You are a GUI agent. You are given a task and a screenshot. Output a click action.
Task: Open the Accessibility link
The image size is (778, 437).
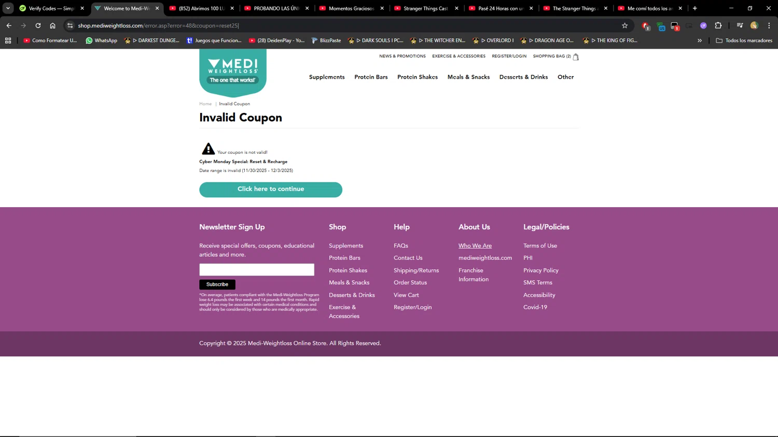tap(539, 295)
